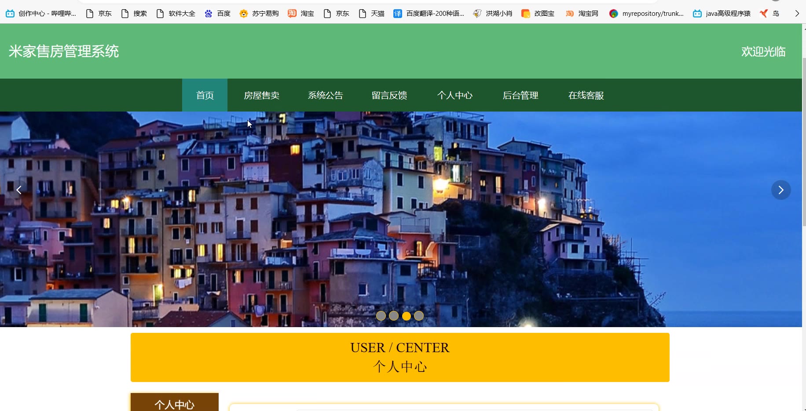The image size is (806, 411).
Task: Open the 系统公告 menu item
Action: tap(326, 95)
